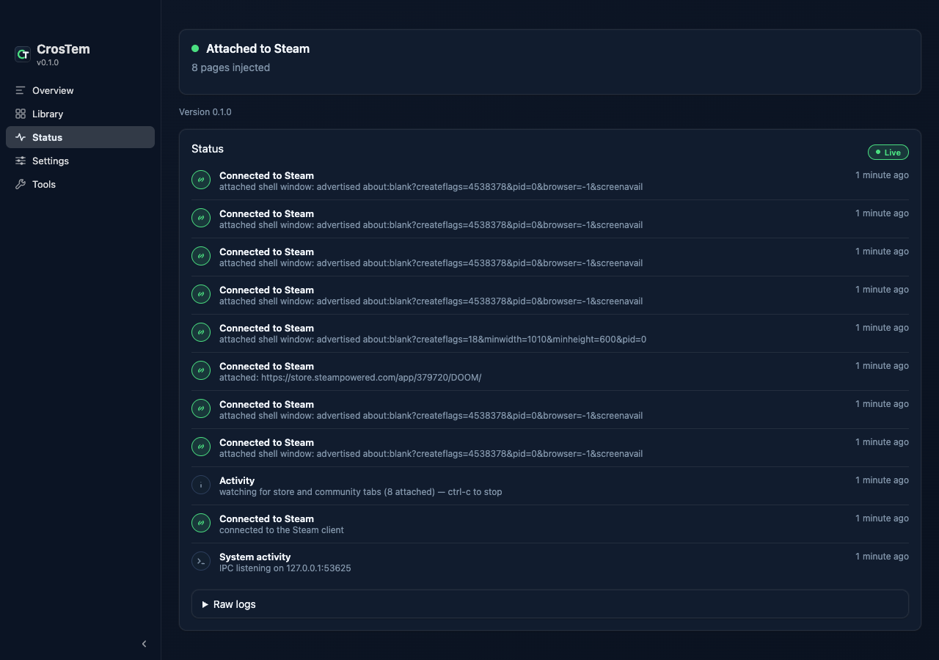The image size is (939, 660).
Task: Collapse the sidebar with the chevron
Action: pyautogui.click(x=144, y=644)
